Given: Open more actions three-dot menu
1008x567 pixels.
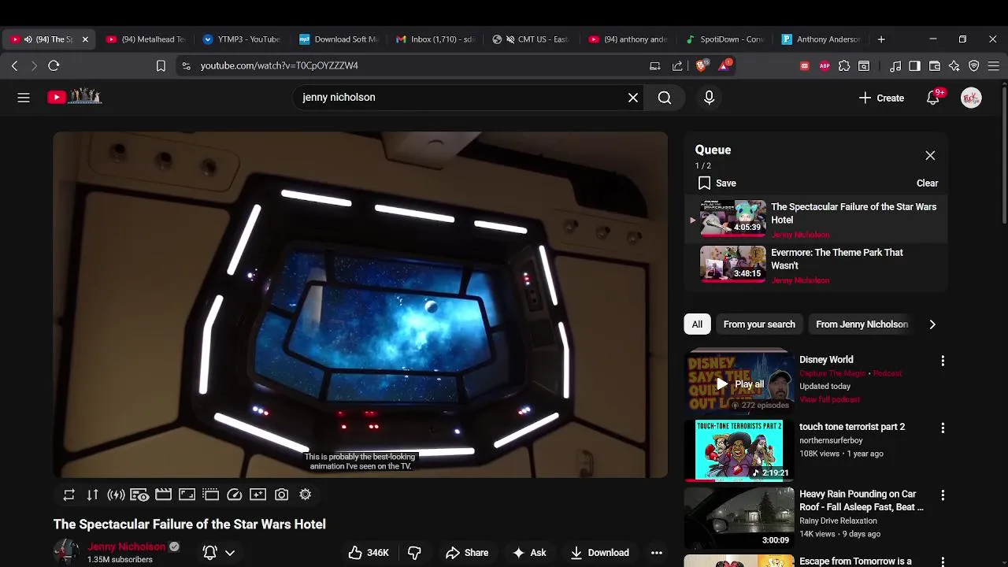Looking at the screenshot, I should 656,553.
